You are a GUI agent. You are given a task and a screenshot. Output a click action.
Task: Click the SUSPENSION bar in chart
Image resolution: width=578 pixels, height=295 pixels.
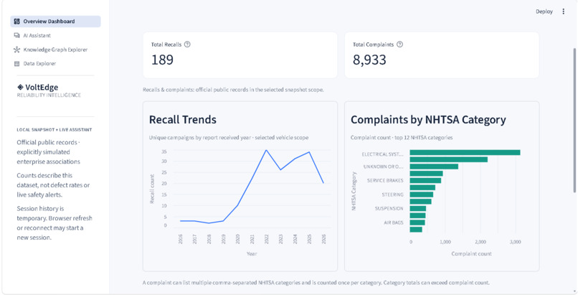[x=417, y=209]
